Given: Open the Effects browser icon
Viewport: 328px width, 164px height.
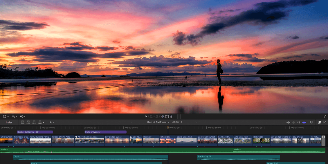Looking at the screenshot, I should 319,122.
